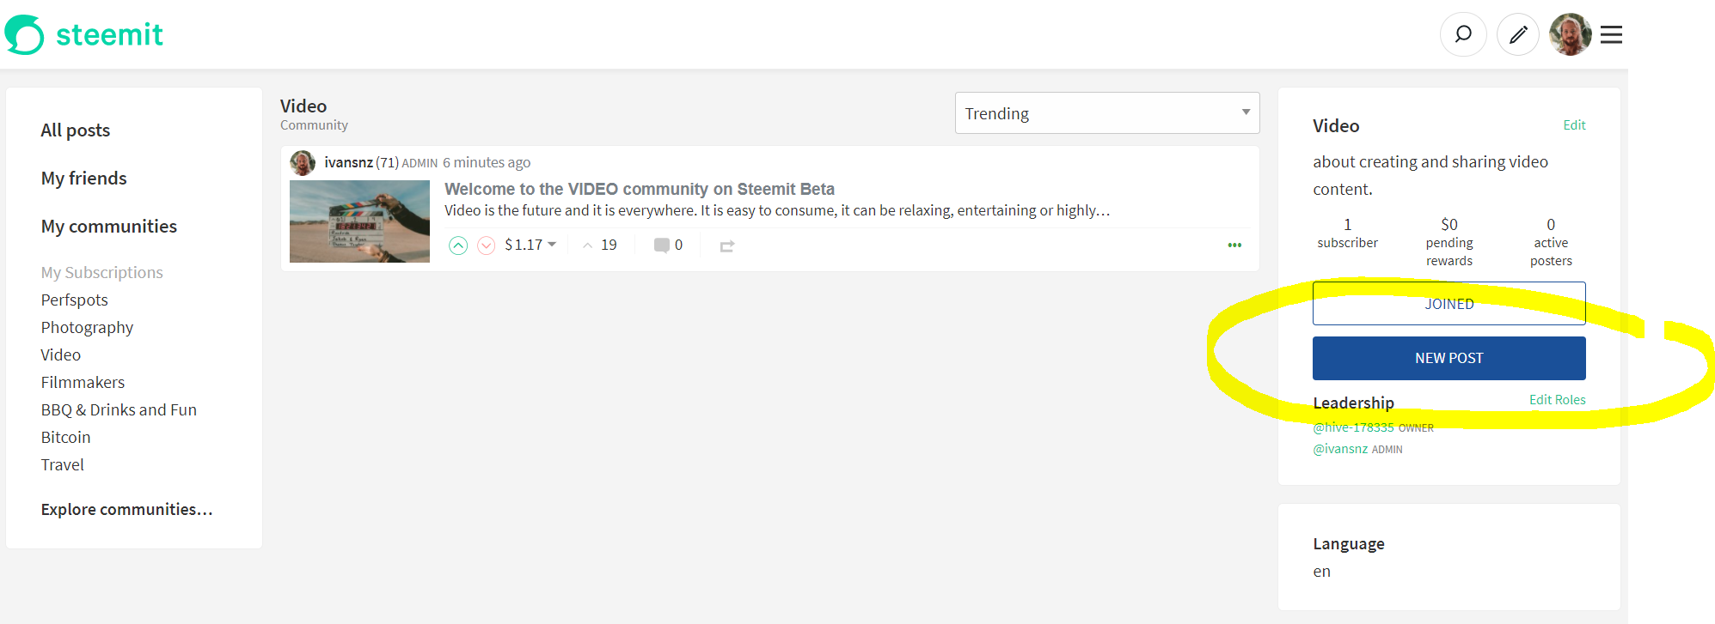Open the Trending sort dropdown
Viewport: 1715px width, 624px height.
point(1107,113)
